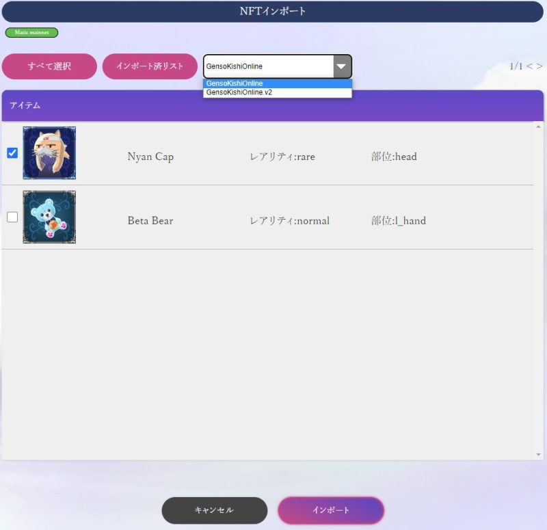The height and width of the screenshot is (530, 547).
Task: Click the Nyan Cap item thumbnail
Action: (49, 153)
